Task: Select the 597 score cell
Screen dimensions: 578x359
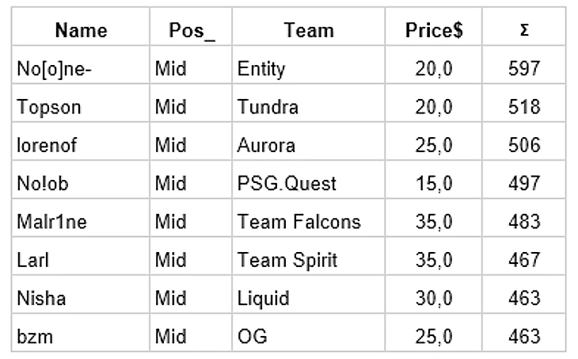Action: [524, 69]
